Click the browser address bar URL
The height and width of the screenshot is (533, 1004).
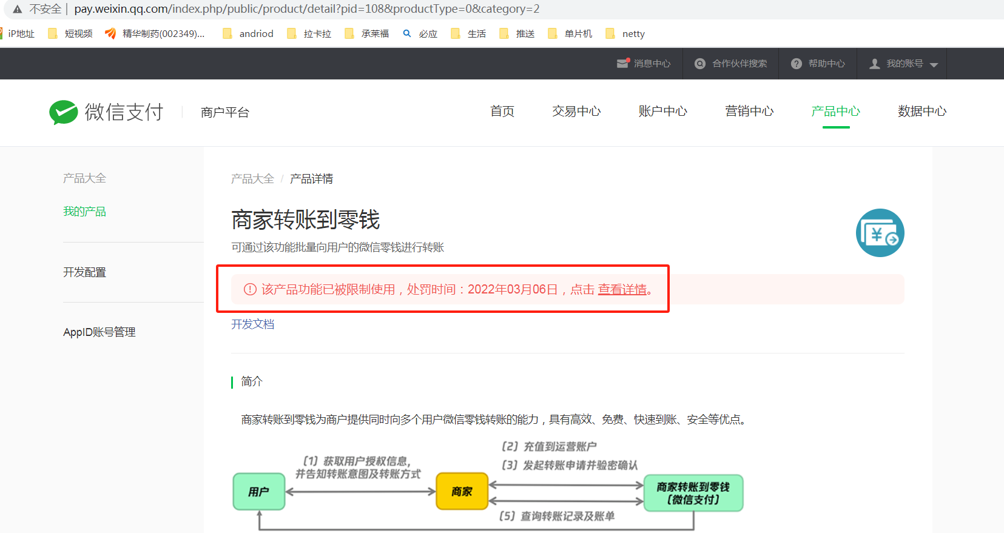(x=307, y=9)
